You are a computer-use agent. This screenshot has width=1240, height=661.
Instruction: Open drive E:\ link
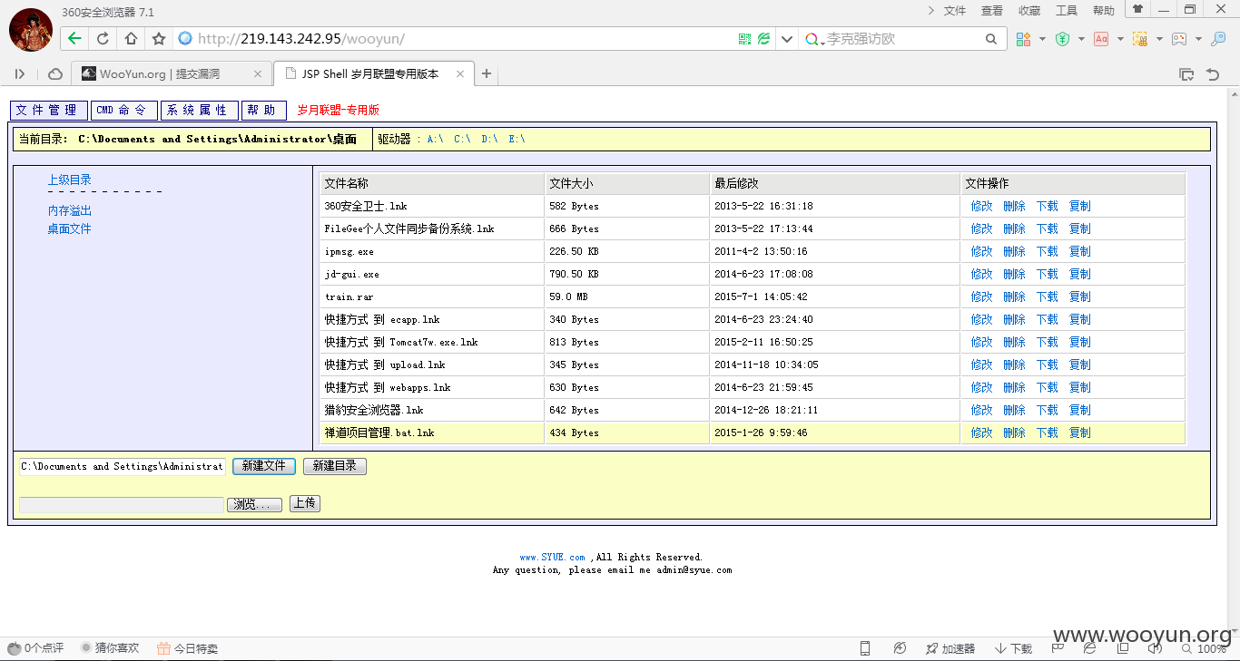pos(517,139)
